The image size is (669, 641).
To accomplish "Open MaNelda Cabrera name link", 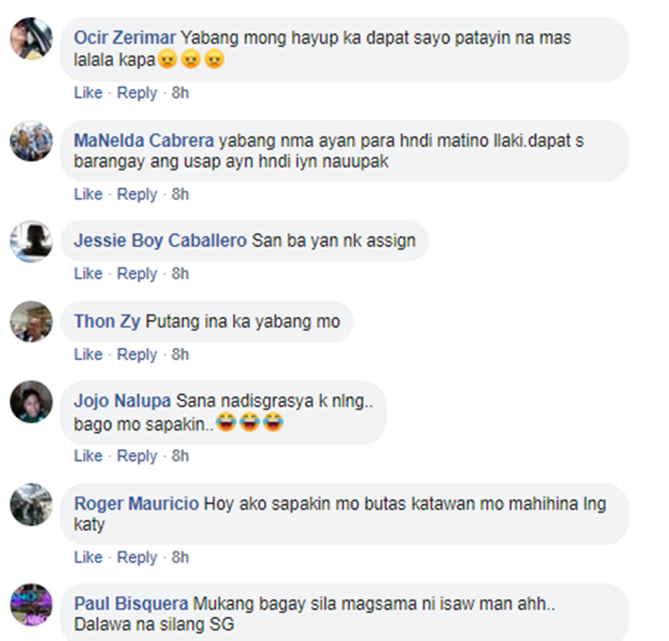I will pyautogui.click(x=144, y=140).
